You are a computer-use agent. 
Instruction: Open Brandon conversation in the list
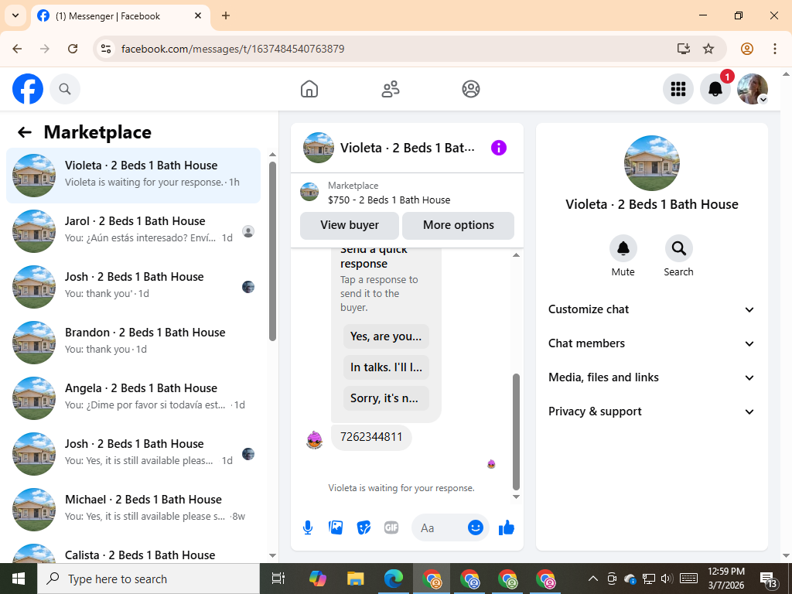coord(133,343)
